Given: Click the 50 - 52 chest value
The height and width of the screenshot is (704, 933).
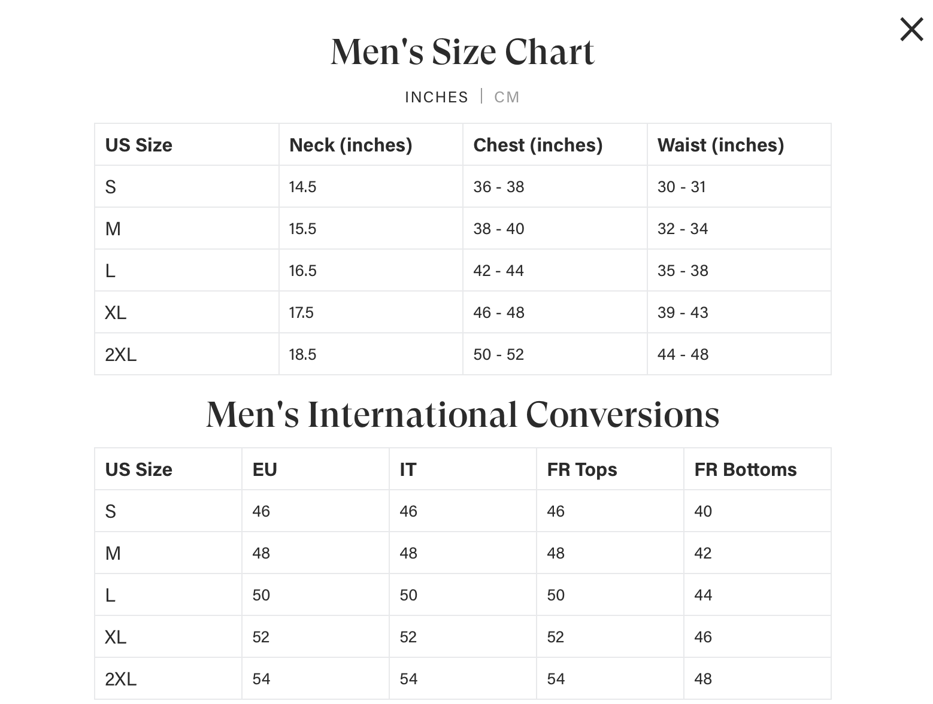Looking at the screenshot, I should point(498,354).
